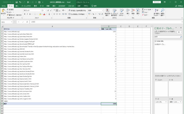Switch to the Insert ribbon tab
184x114 pixels.
[17, 6]
